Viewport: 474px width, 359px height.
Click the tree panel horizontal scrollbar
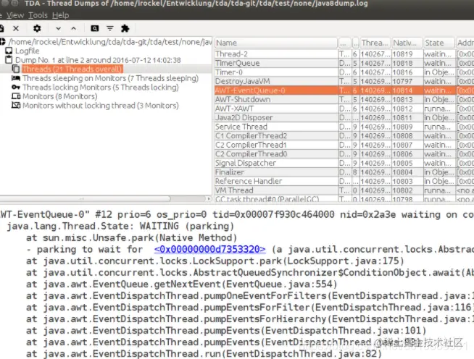pyautogui.click(x=86, y=198)
